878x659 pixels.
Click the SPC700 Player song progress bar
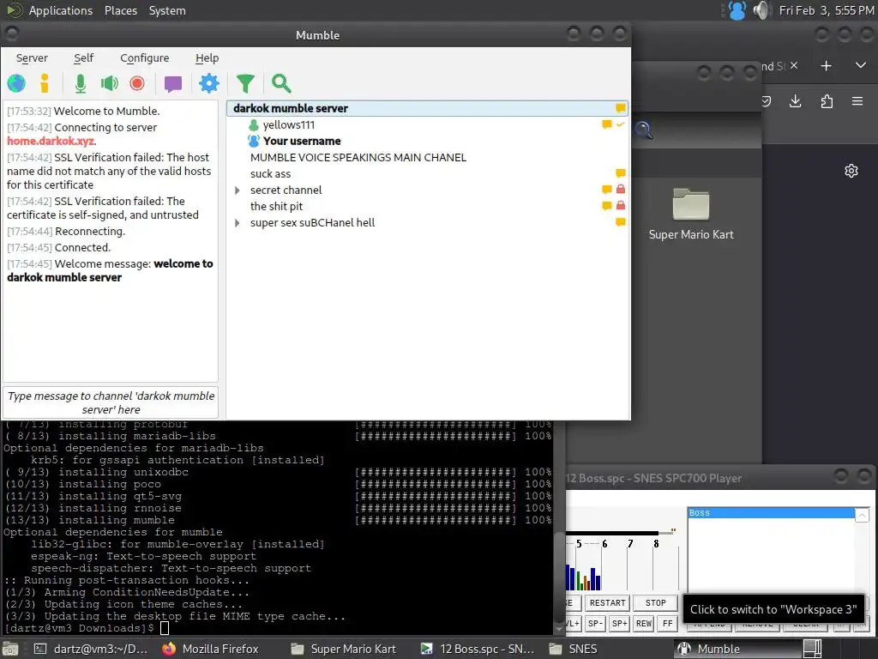(620, 532)
